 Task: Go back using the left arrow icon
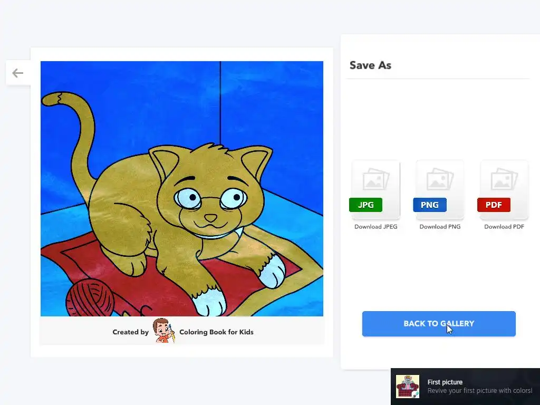coord(17,73)
